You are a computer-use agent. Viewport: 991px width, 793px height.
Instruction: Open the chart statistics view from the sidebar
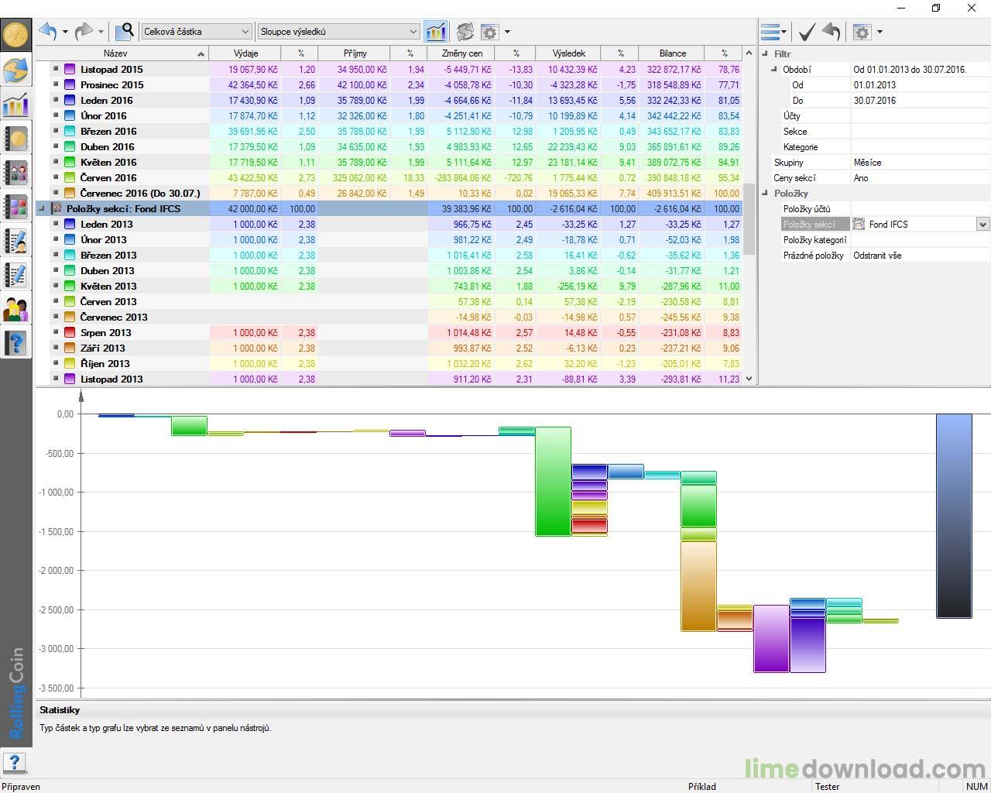coord(16,105)
